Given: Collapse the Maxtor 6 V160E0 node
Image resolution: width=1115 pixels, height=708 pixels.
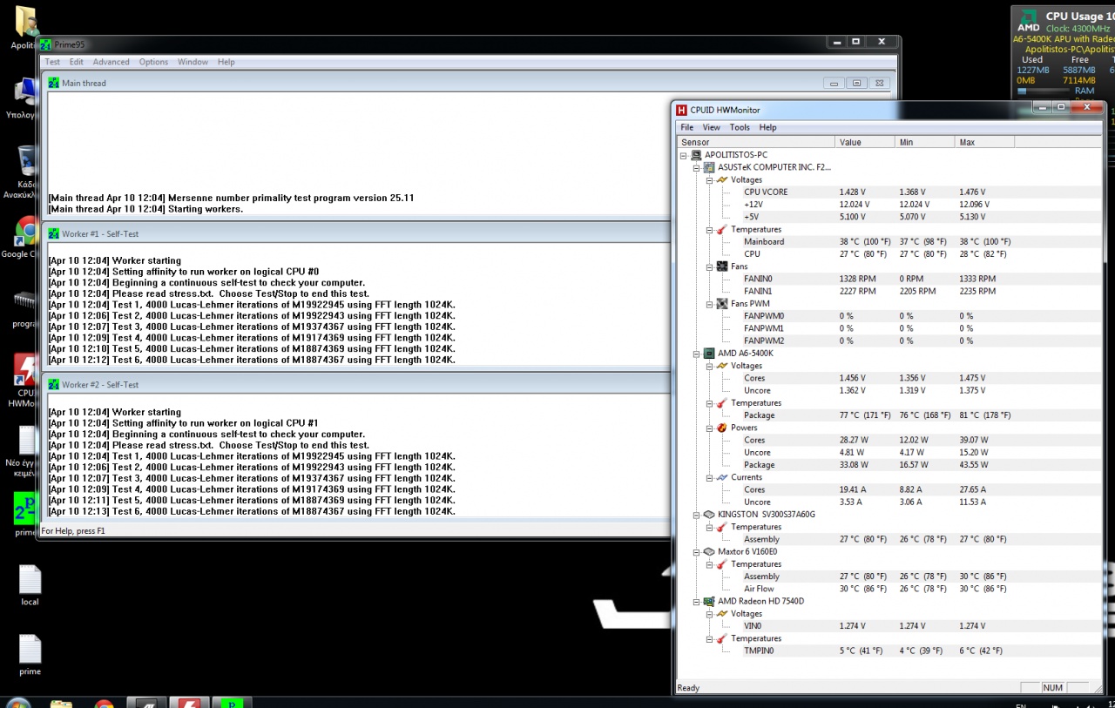Looking at the screenshot, I should point(697,551).
